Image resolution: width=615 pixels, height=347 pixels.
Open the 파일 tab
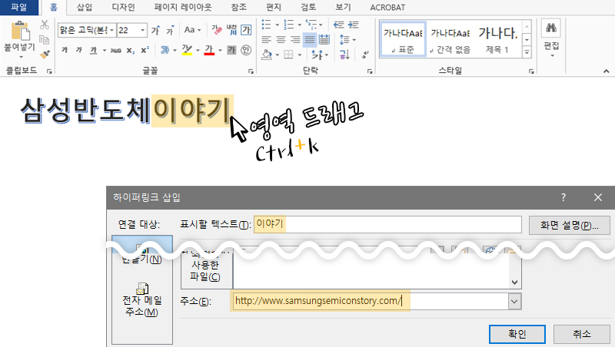click(x=18, y=8)
